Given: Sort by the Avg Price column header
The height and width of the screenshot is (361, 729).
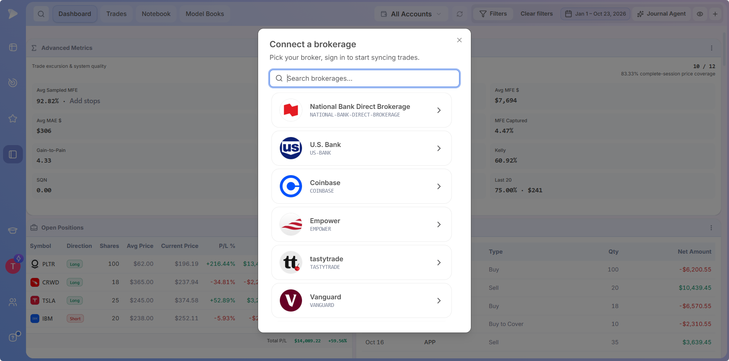Looking at the screenshot, I should [140, 246].
